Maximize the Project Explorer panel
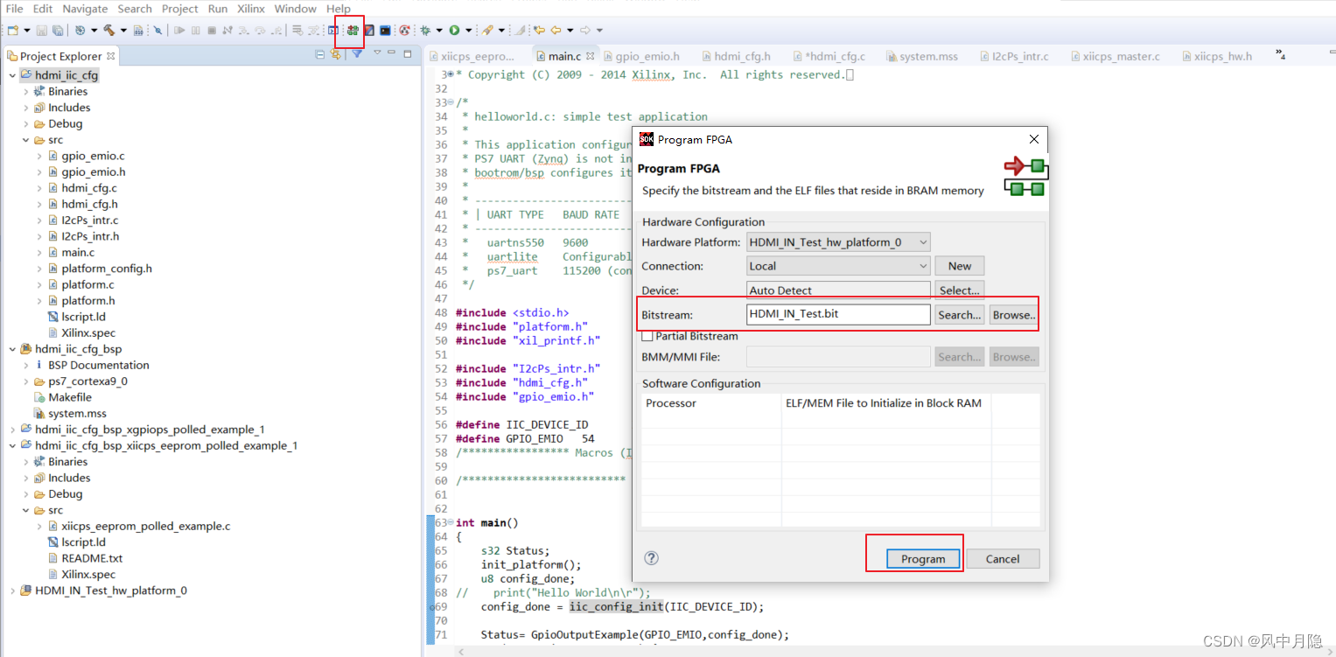The height and width of the screenshot is (657, 1336). pyautogui.click(x=408, y=54)
